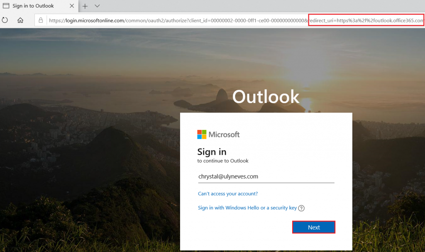This screenshot has width=425, height=252.
Task: Close the Sign in to Outlook tab
Action: (x=72, y=6)
